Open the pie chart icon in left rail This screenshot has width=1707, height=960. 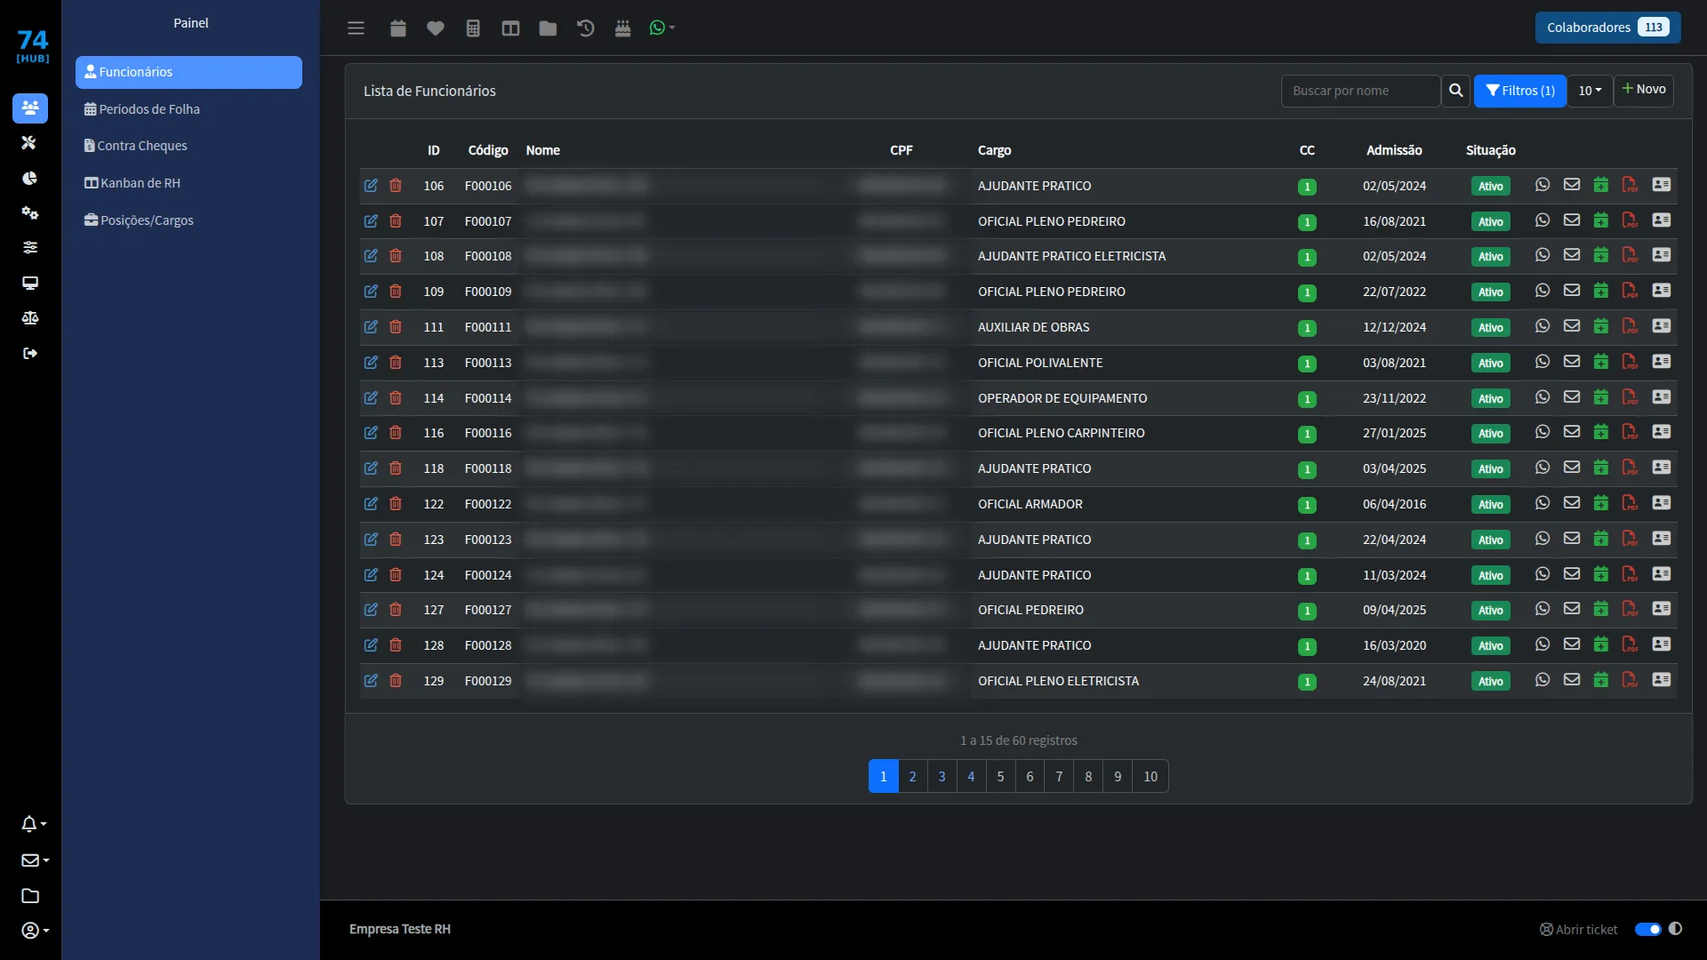pyautogui.click(x=29, y=178)
